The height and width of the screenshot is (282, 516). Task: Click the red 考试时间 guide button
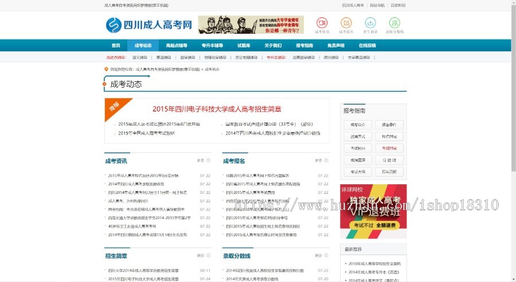click(x=389, y=148)
